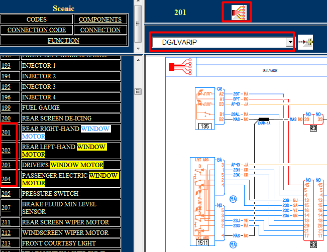327x252 pixels.
Task: Select PRESSURE SWITCH row text
Action: (x=50, y=194)
